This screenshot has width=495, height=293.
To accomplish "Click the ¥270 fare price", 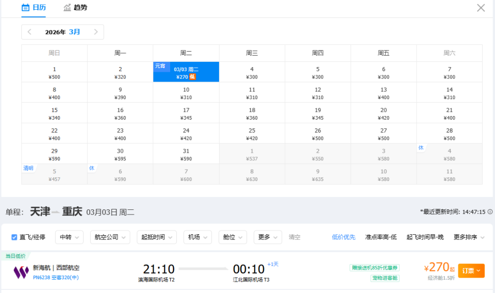I will pos(439,267).
